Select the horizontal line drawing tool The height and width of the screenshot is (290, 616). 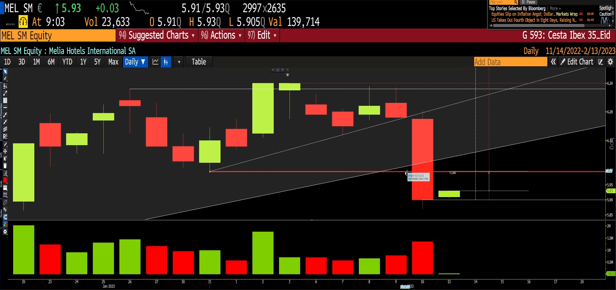click(x=5, y=107)
